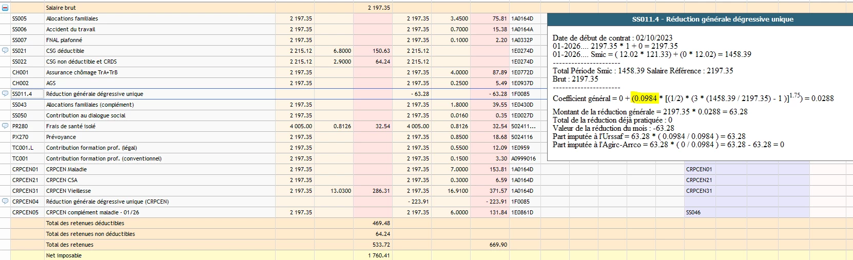
Task: Click the 'FNAL plafonné' row label
Action: point(64,40)
